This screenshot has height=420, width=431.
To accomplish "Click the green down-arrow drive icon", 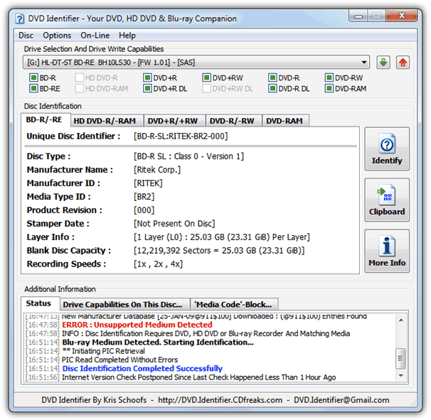I will pos(383,63).
